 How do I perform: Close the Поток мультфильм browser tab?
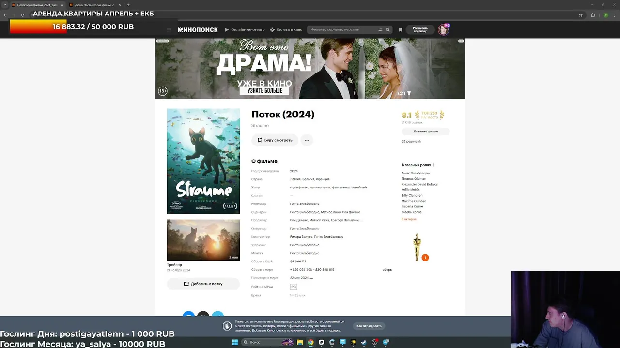click(x=62, y=5)
